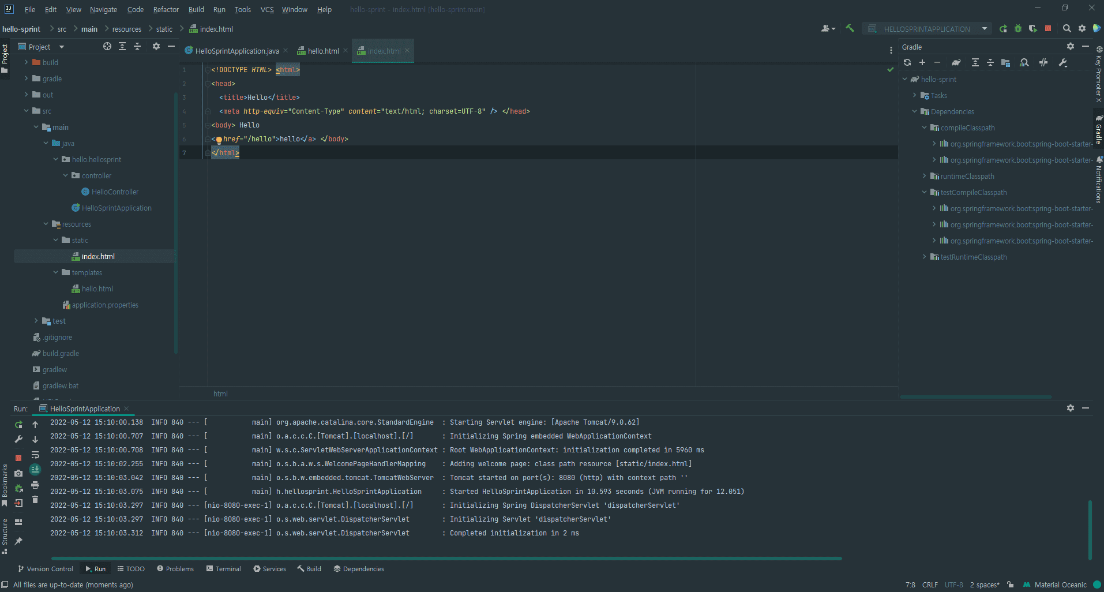Viewport: 1104px width, 592px height.
Task: Expand the test folder
Action: pos(36,321)
